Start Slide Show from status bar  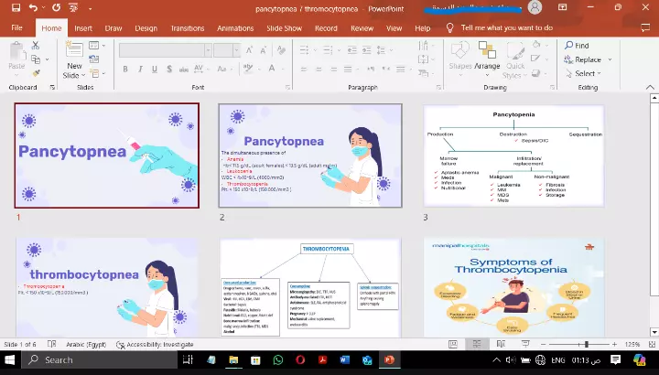pos(525,344)
